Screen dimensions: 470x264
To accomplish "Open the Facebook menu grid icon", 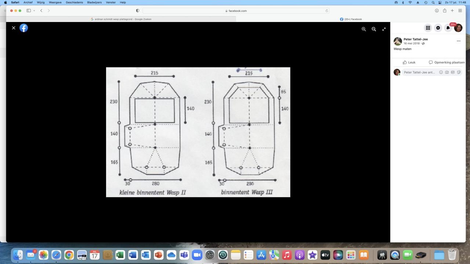I will [428, 28].
